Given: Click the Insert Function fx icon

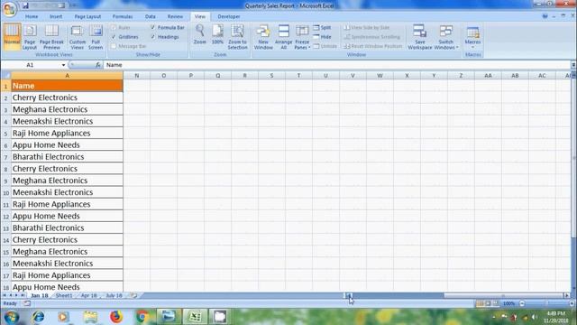Looking at the screenshot, I should (x=98, y=65).
